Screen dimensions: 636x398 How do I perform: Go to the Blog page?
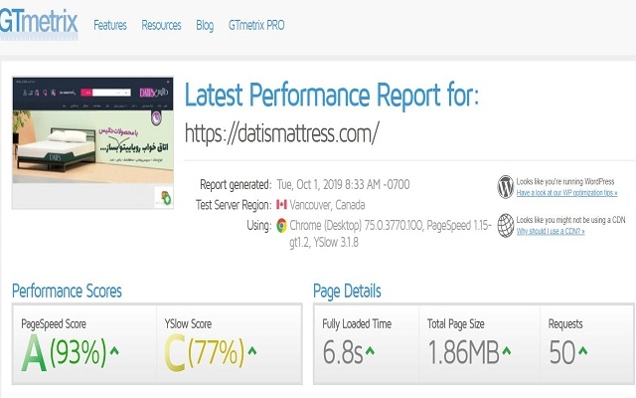tap(205, 26)
